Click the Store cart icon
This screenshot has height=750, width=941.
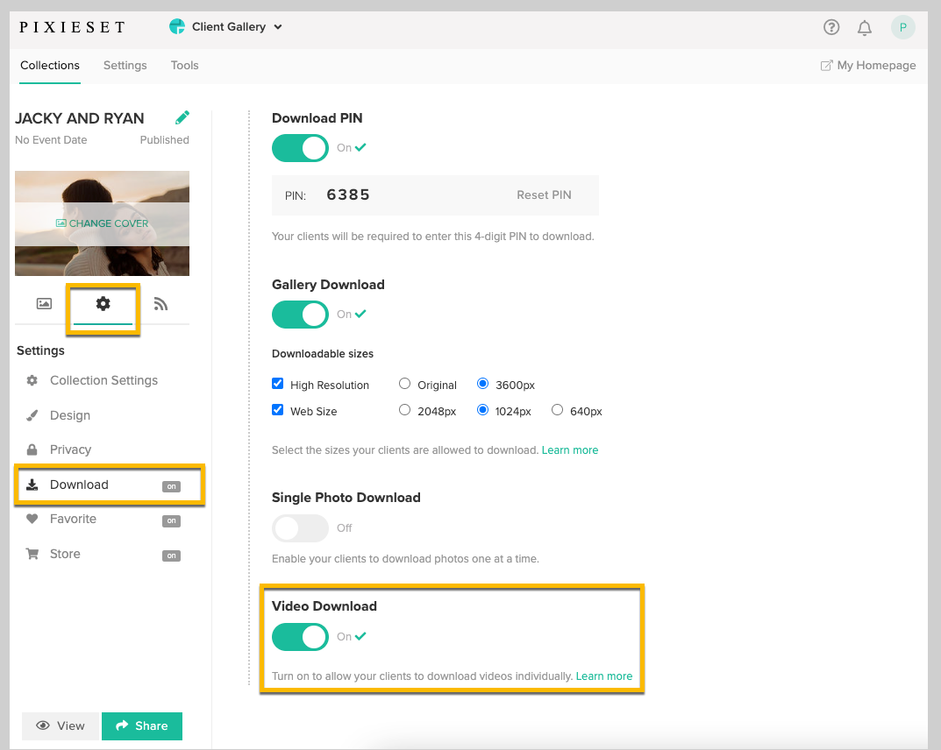tap(32, 554)
